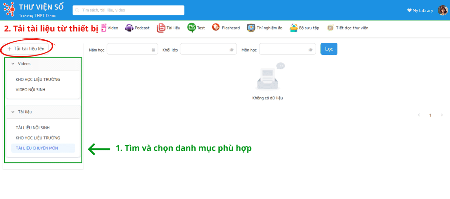Click the Tải tài liệu lên button

(26, 49)
